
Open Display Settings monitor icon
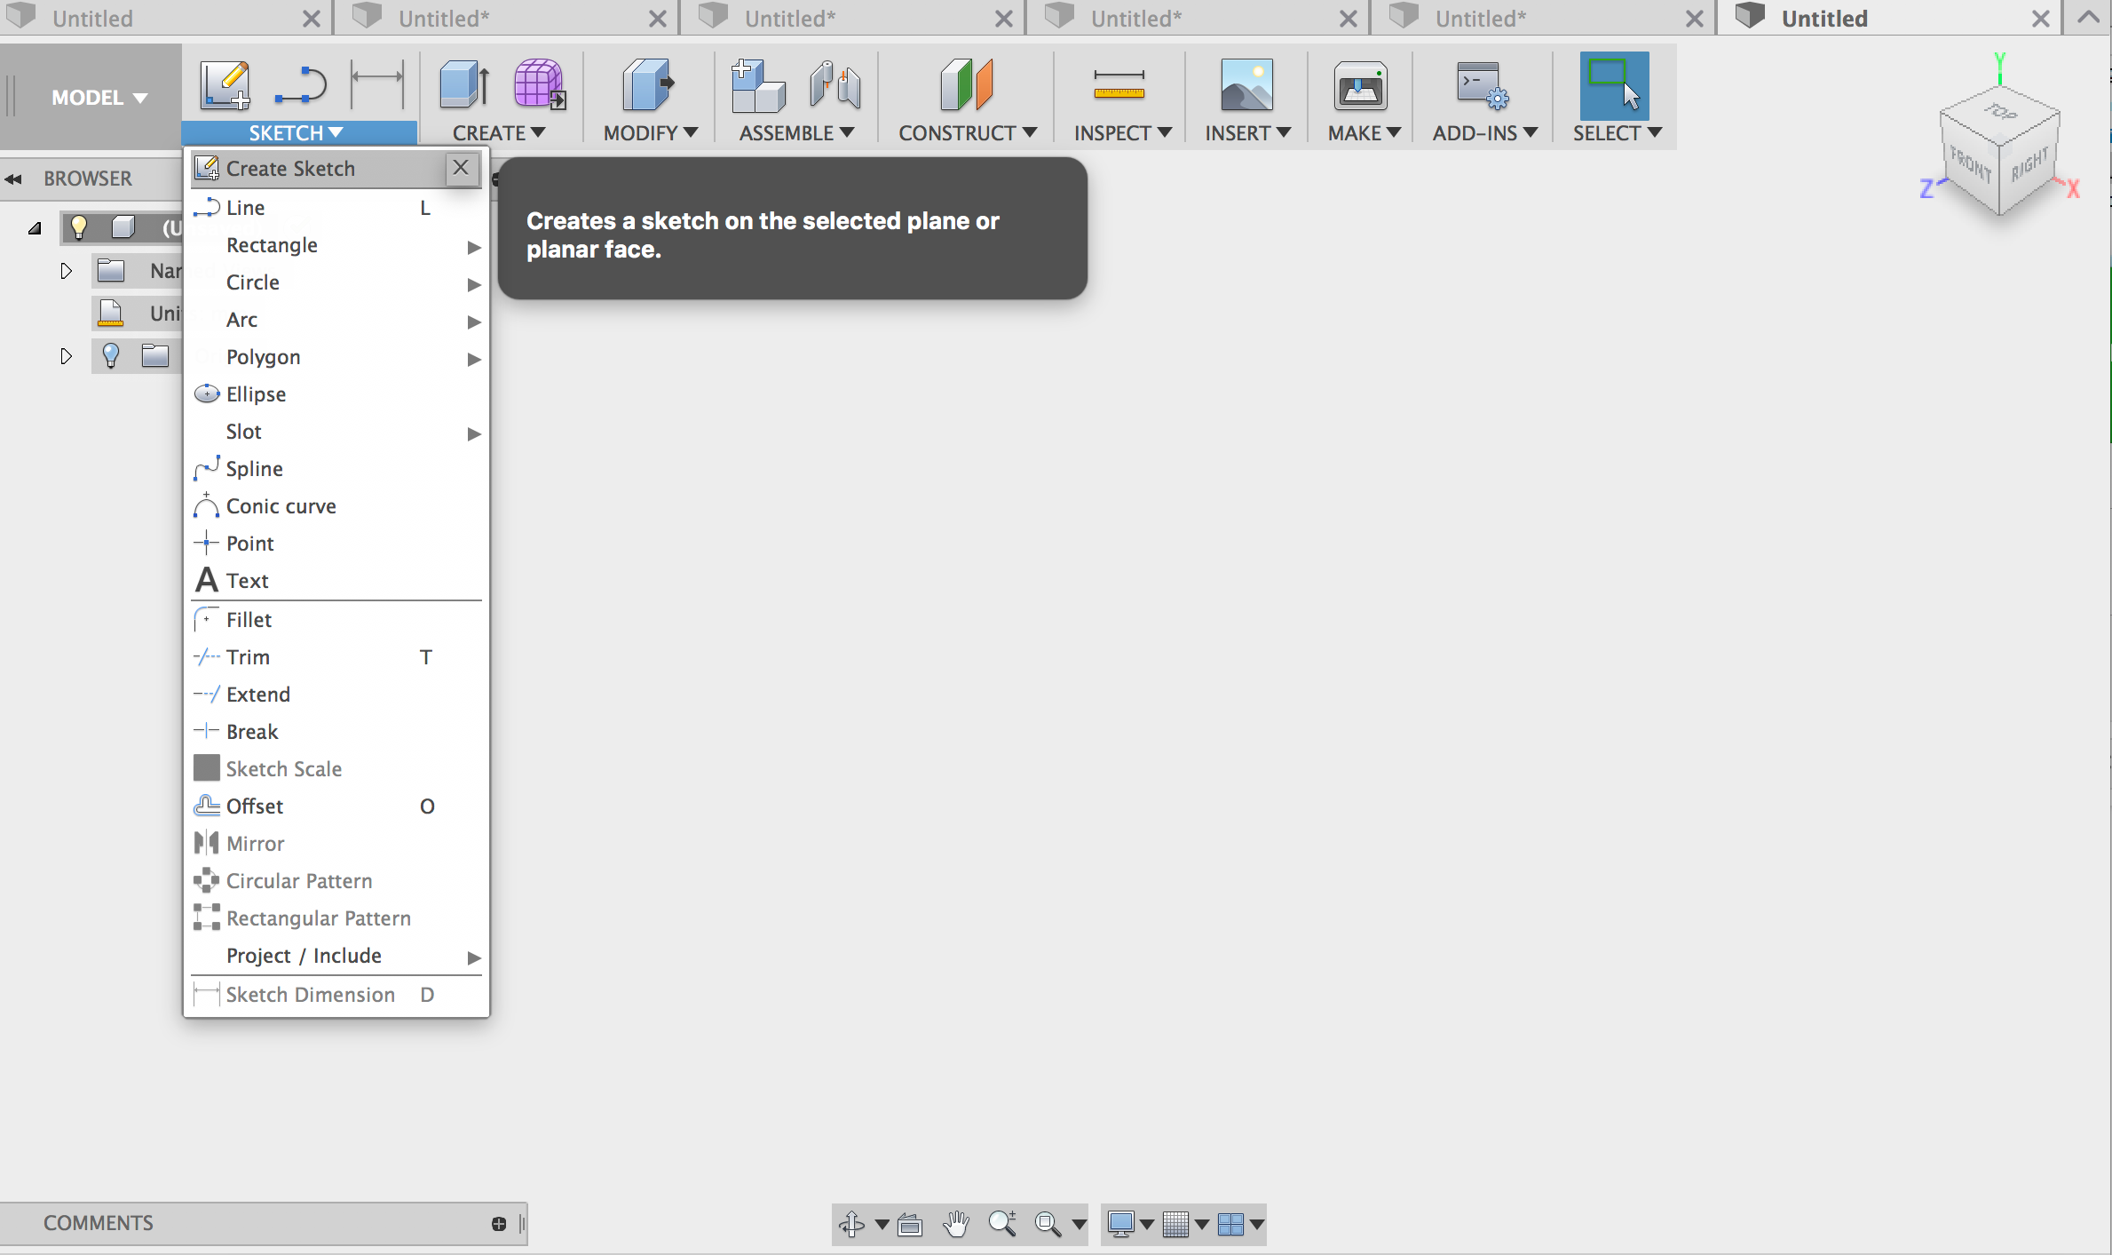(1121, 1224)
